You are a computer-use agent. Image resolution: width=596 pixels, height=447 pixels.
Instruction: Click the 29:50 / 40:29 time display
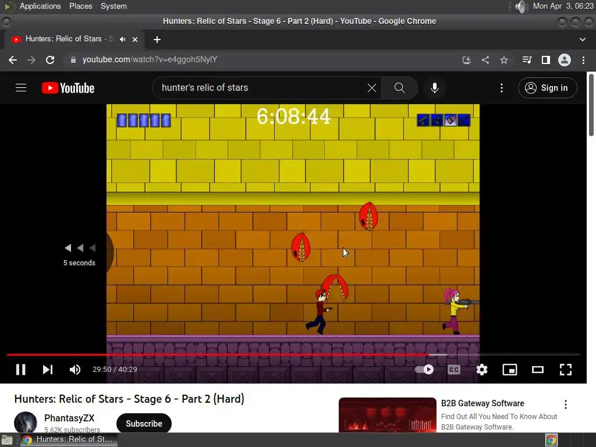115,370
